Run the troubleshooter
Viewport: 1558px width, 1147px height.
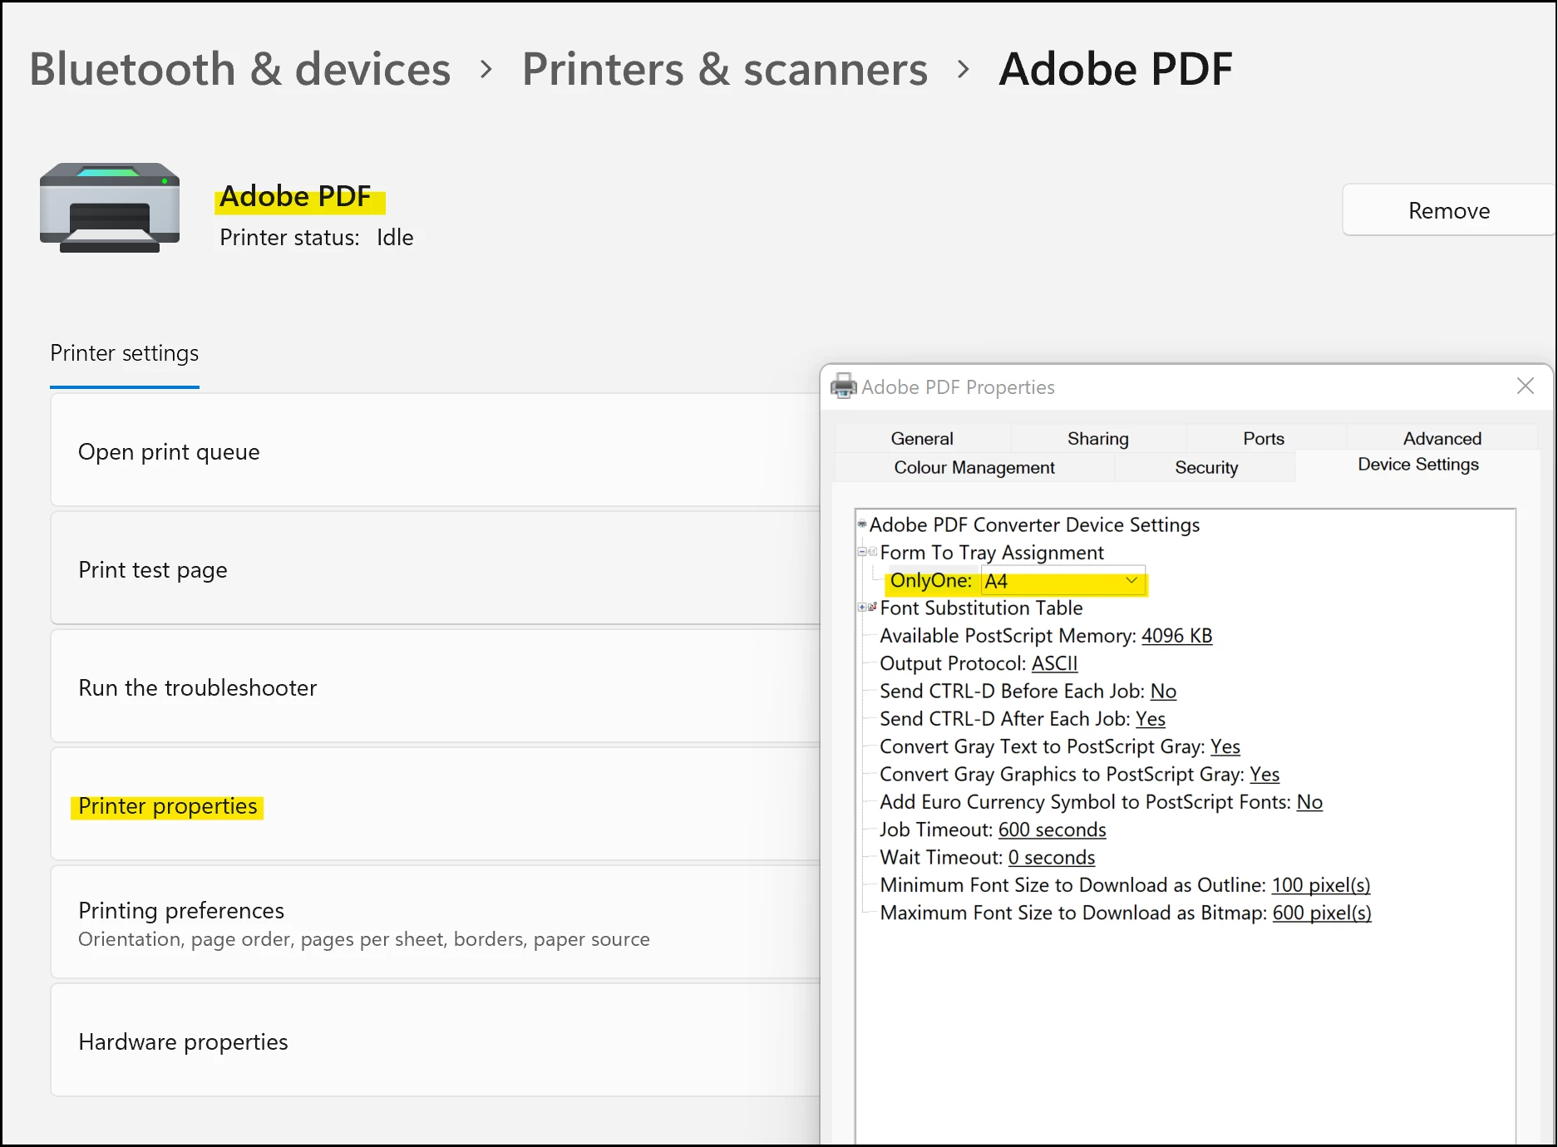tap(198, 687)
